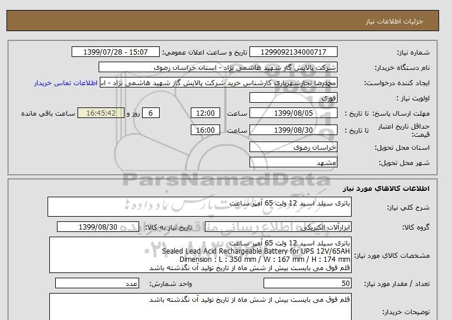Click the price validity hour field 16:00
This screenshot has height=320, width=452.
pyautogui.click(x=207, y=130)
